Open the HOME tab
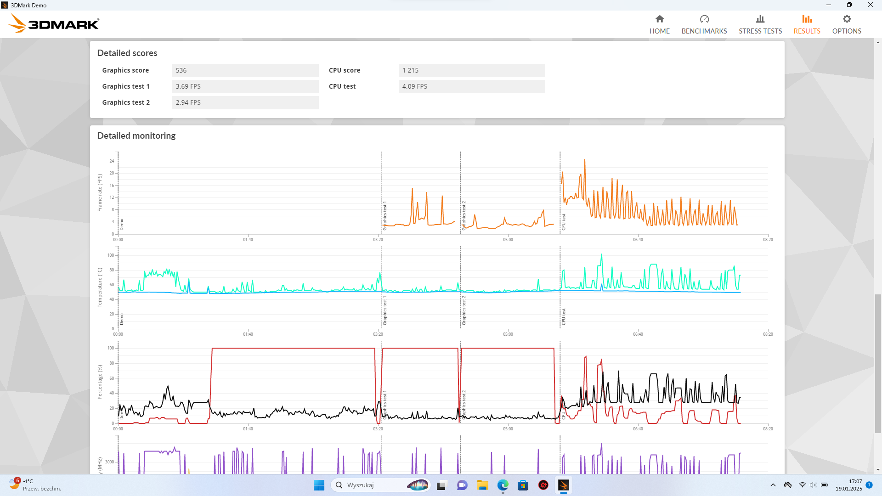This screenshot has width=882, height=496. tap(659, 25)
